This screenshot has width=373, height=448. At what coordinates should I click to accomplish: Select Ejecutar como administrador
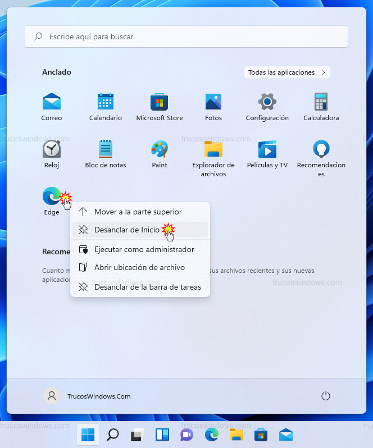click(x=144, y=249)
